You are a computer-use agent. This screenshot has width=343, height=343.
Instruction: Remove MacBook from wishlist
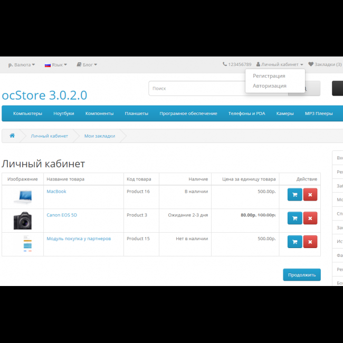(310, 195)
